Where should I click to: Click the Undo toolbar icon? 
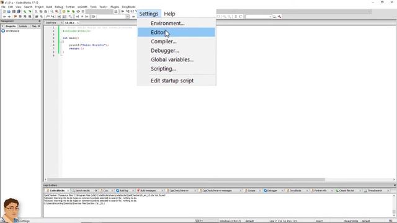point(25,11)
